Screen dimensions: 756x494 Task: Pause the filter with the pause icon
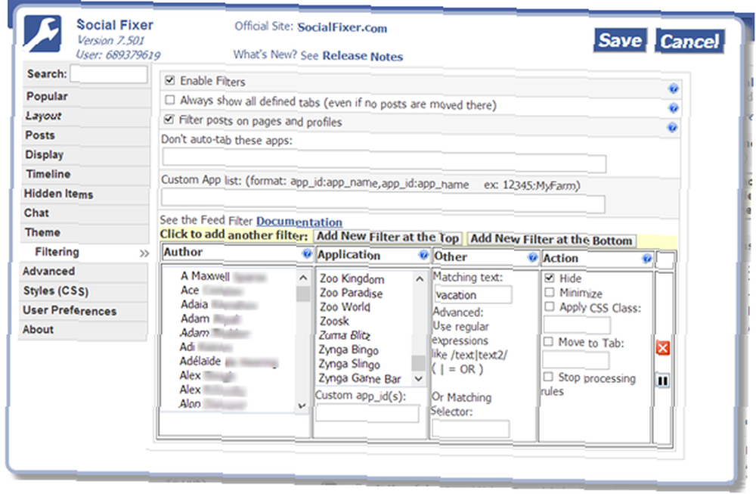[663, 381]
